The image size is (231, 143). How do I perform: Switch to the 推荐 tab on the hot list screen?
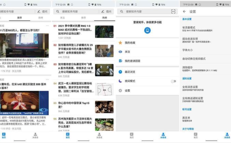coord(83,17)
